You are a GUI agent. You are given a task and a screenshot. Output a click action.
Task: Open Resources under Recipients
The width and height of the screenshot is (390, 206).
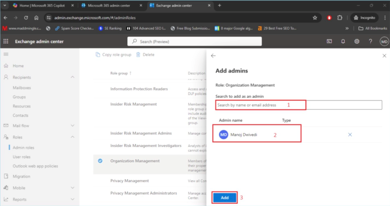pyautogui.click(x=22, y=106)
